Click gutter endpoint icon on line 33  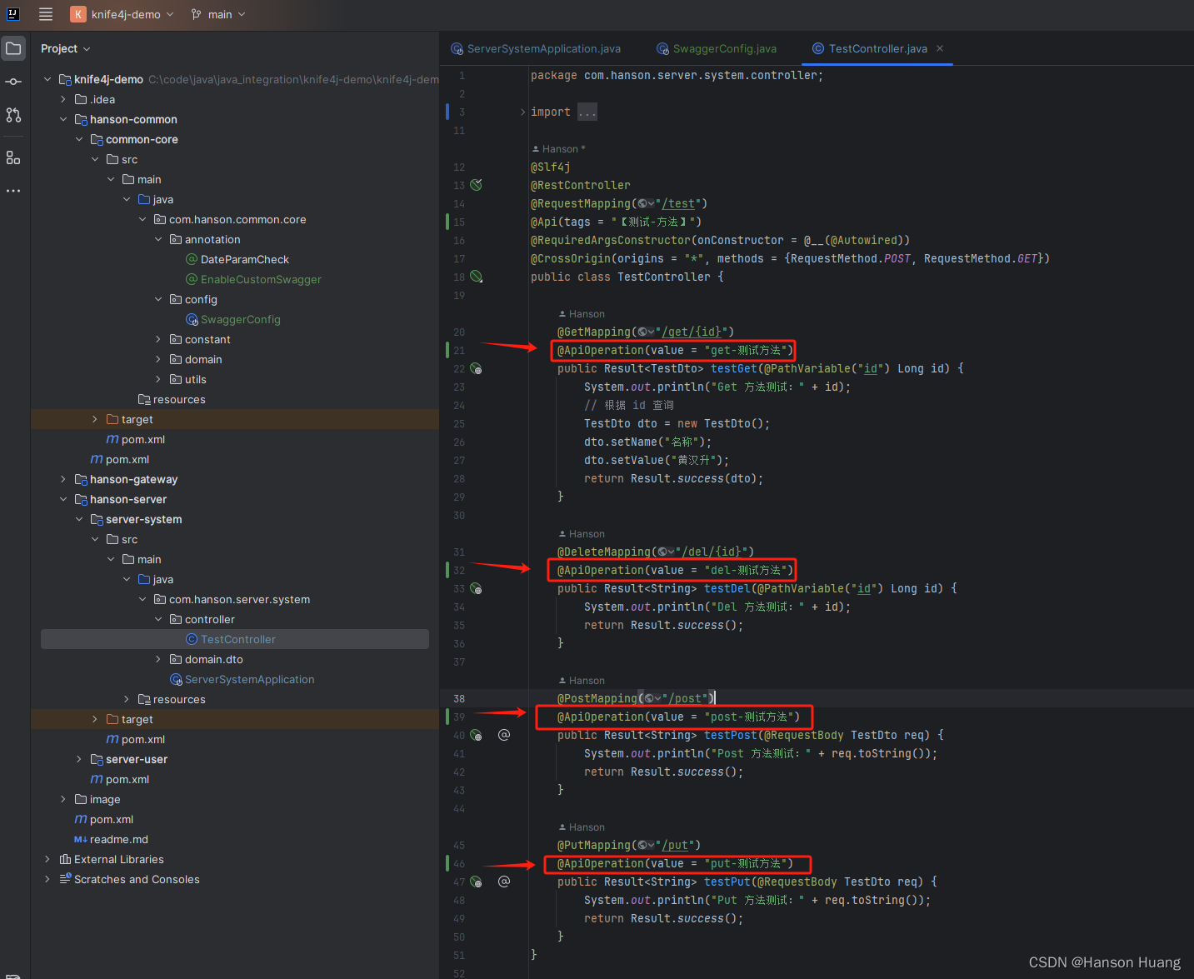477,588
